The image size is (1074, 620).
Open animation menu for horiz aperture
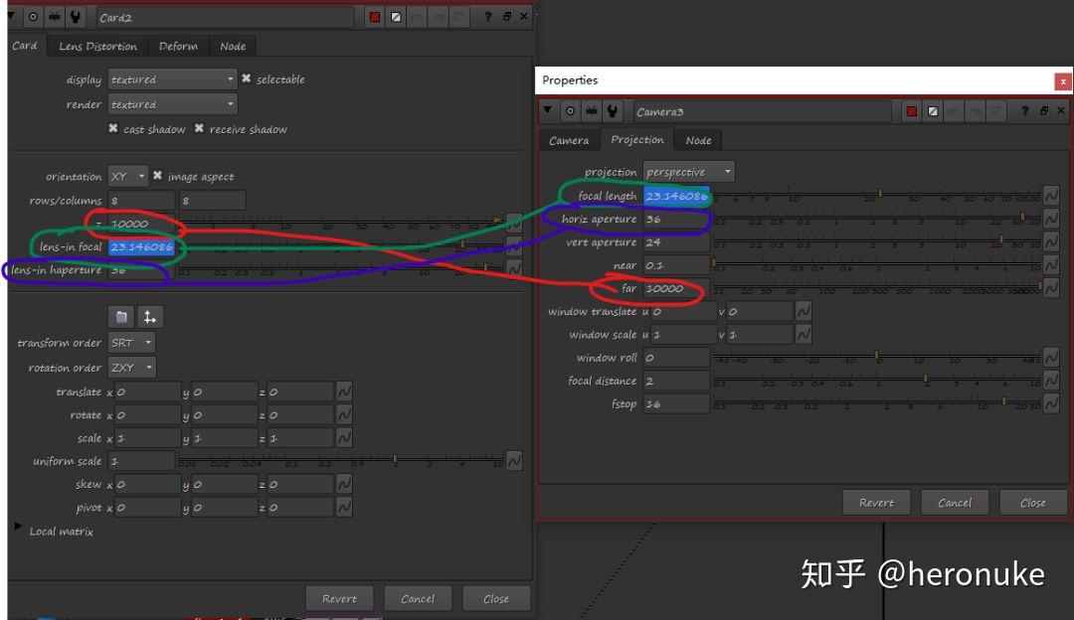pos(1051,219)
